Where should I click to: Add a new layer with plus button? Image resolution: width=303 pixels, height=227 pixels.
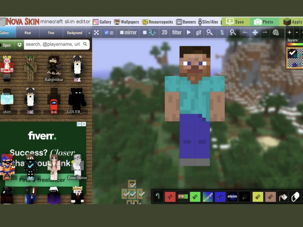289,33
